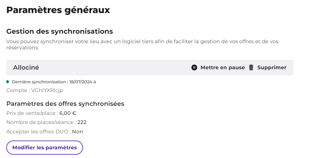This screenshot has height=158, width=321.
Task: Click the Prix de vente/place label
Action: (32, 113)
